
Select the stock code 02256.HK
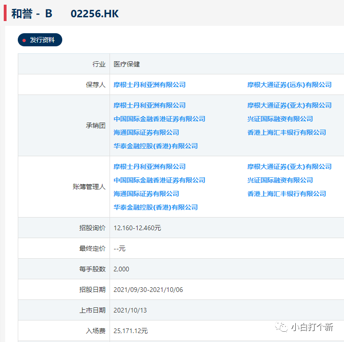95,14
